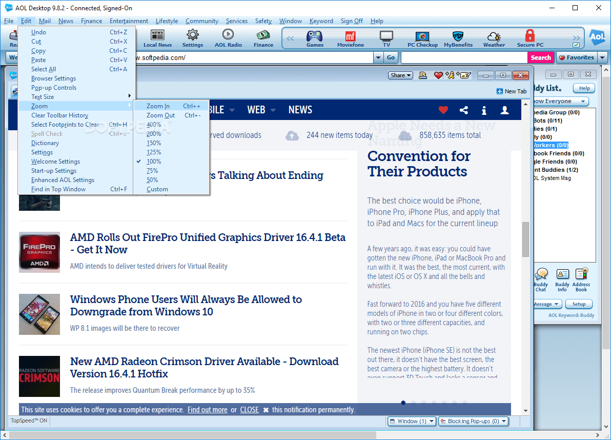Choose Clear Toolbar History

[x=76, y=115]
